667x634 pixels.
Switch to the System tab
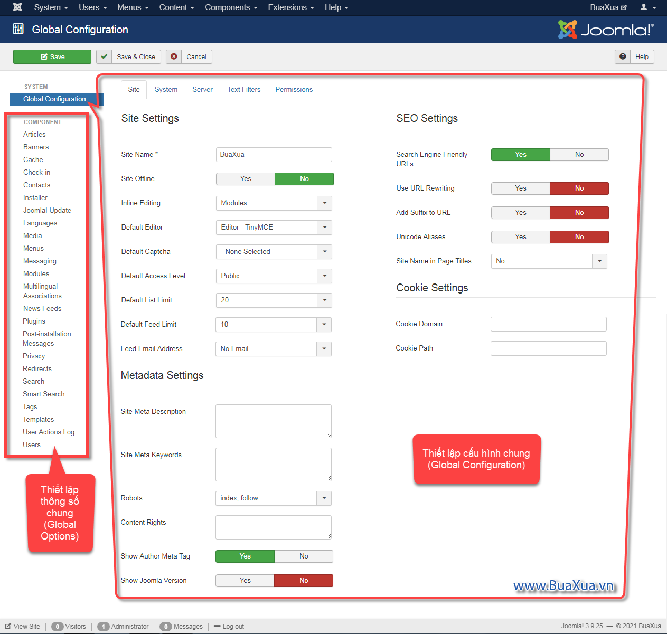pyautogui.click(x=166, y=90)
